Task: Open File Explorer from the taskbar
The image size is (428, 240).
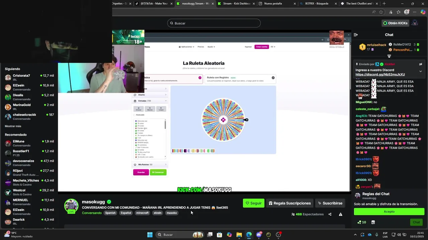Action: click(239, 235)
